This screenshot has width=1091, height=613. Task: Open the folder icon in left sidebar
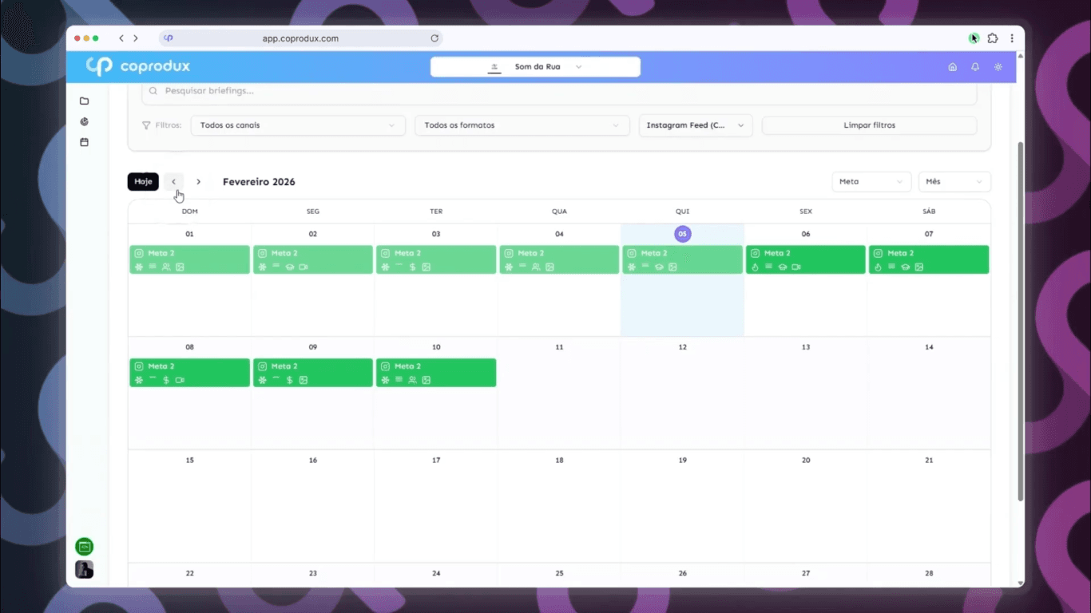[84, 101]
